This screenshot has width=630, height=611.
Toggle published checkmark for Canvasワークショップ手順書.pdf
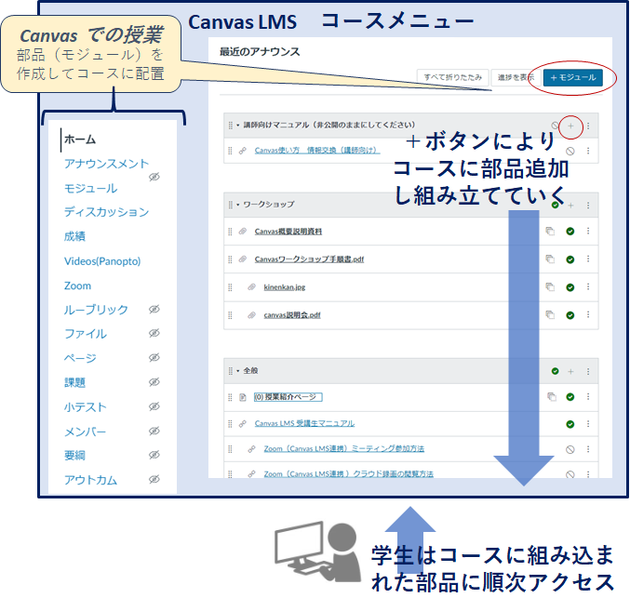click(x=570, y=259)
